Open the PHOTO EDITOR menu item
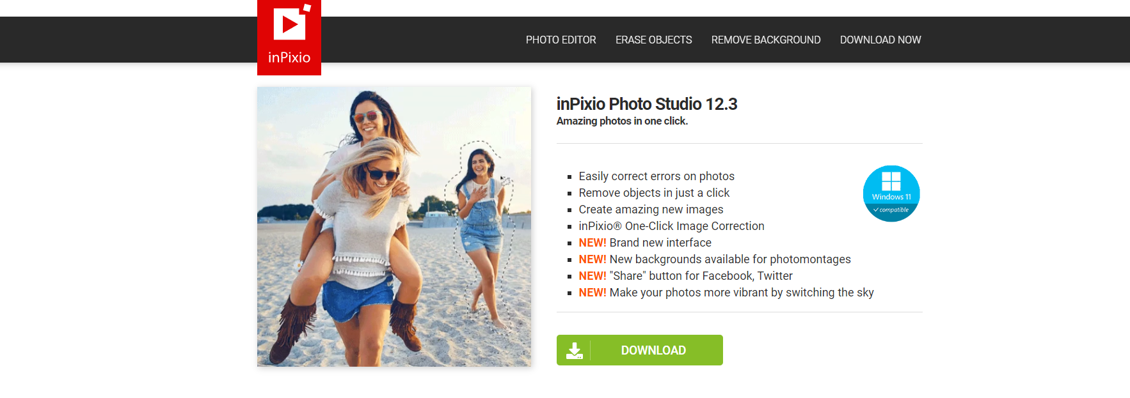 click(x=561, y=40)
